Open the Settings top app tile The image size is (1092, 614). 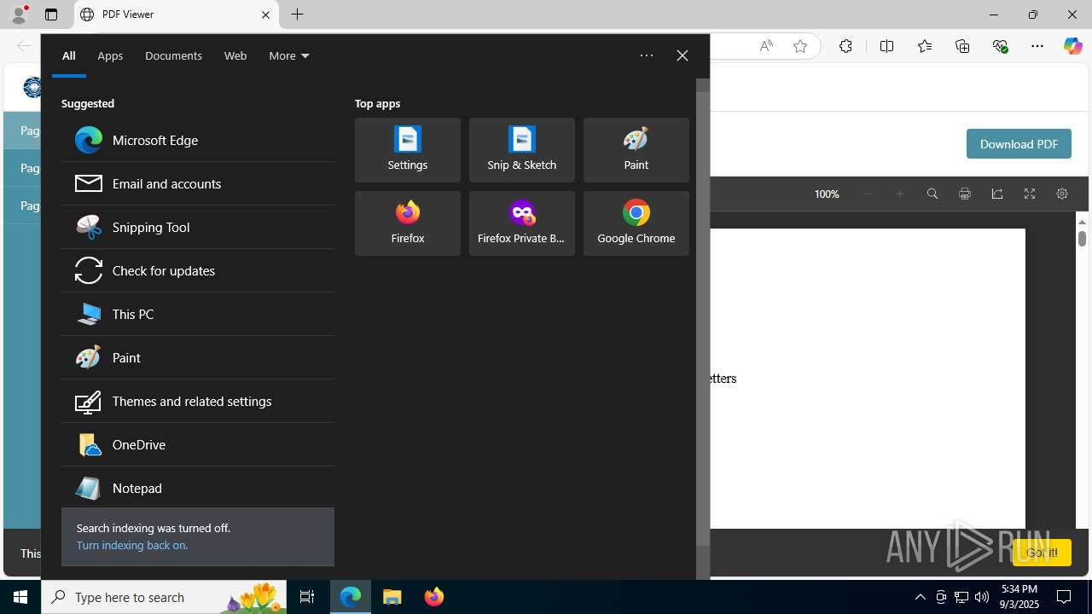(408, 150)
